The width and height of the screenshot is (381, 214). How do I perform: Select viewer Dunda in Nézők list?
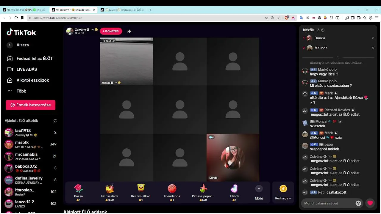point(338,38)
